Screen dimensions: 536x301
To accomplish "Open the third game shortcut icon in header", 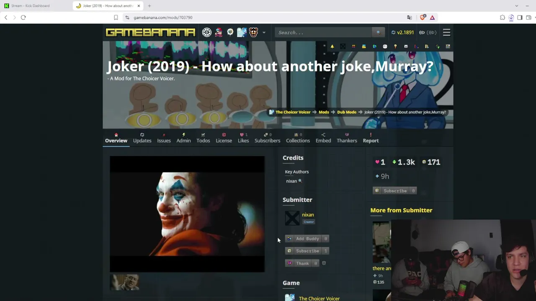I will (x=230, y=32).
